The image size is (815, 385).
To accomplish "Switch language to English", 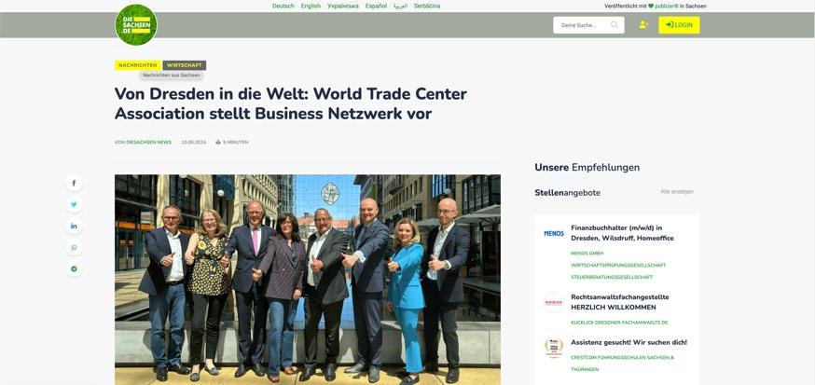I will point(311,7).
